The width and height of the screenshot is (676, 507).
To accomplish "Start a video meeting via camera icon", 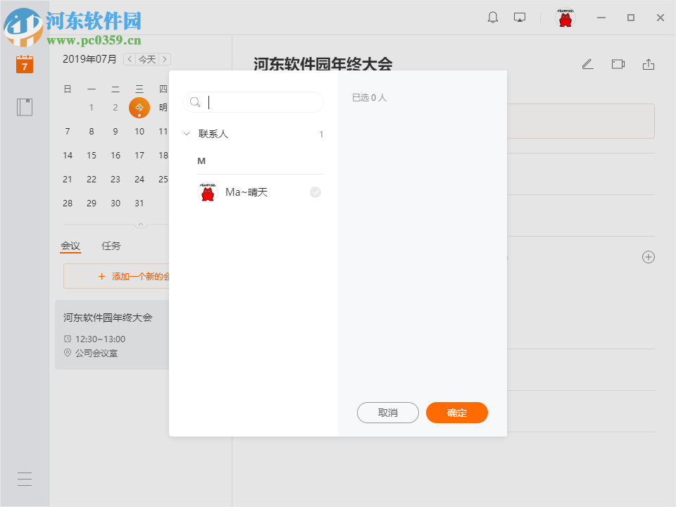I will [618, 63].
